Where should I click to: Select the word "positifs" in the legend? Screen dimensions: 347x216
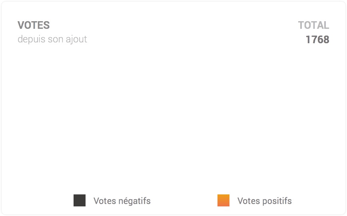coord(277,201)
